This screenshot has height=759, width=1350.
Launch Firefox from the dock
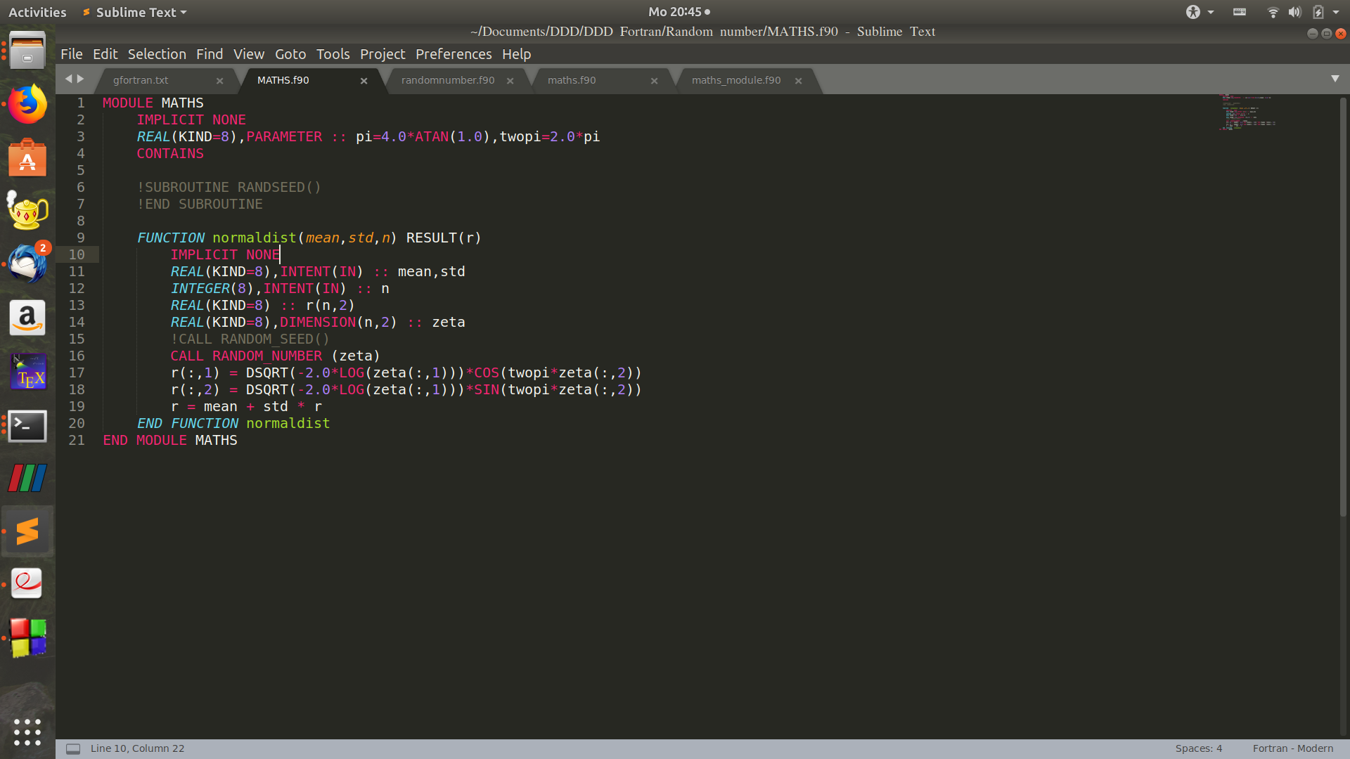(27, 104)
